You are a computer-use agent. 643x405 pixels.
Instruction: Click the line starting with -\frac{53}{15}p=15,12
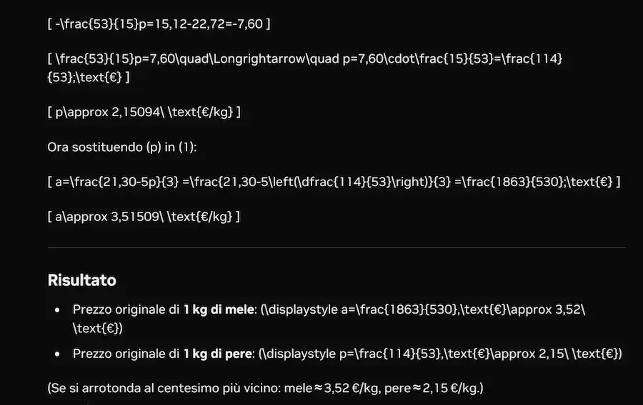click(159, 24)
